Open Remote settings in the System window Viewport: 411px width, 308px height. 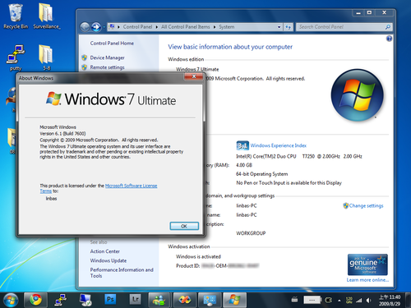point(107,67)
